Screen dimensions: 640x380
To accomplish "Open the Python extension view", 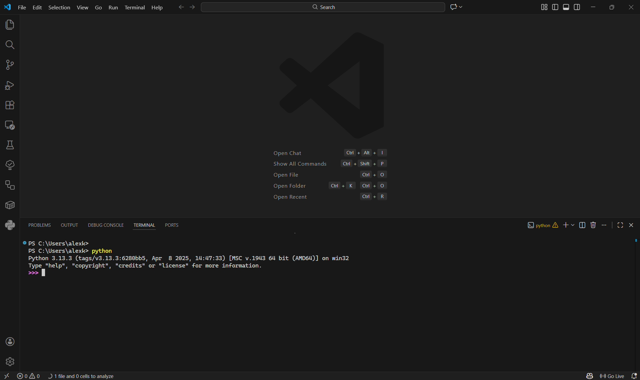I will (10, 225).
